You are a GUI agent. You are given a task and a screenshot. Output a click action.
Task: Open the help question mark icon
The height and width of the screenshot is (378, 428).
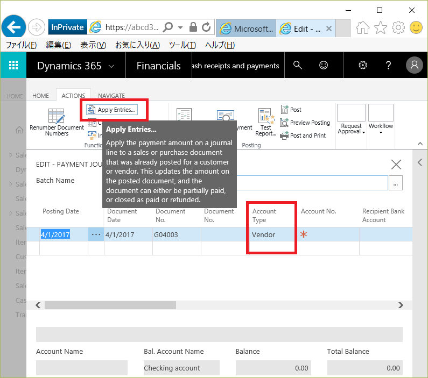pyautogui.click(x=388, y=65)
